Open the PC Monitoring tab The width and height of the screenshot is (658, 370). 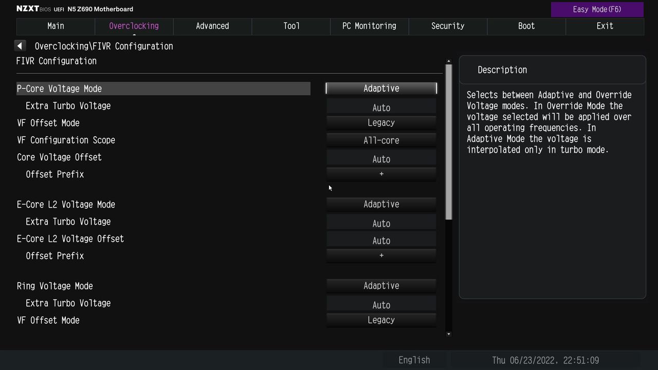pyautogui.click(x=369, y=26)
